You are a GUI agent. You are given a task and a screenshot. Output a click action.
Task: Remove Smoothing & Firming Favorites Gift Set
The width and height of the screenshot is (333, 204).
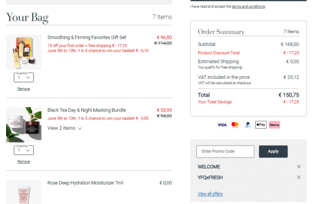click(x=24, y=89)
